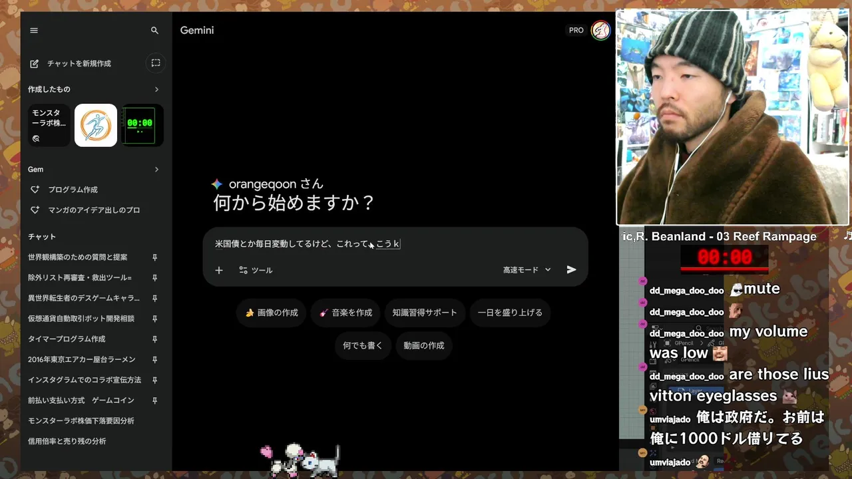Open the Google account avatar
The image size is (852, 479).
click(600, 31)
